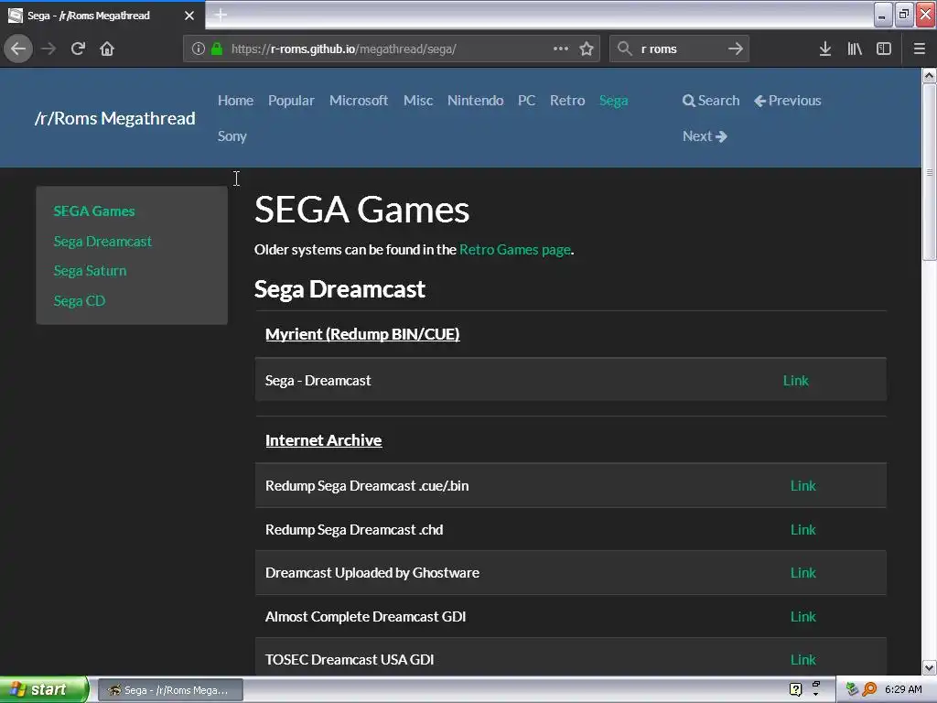The image size is (937, 703).
Task: Open Link for Sega - Dreamcast row
Action: (x=795, y=381)
